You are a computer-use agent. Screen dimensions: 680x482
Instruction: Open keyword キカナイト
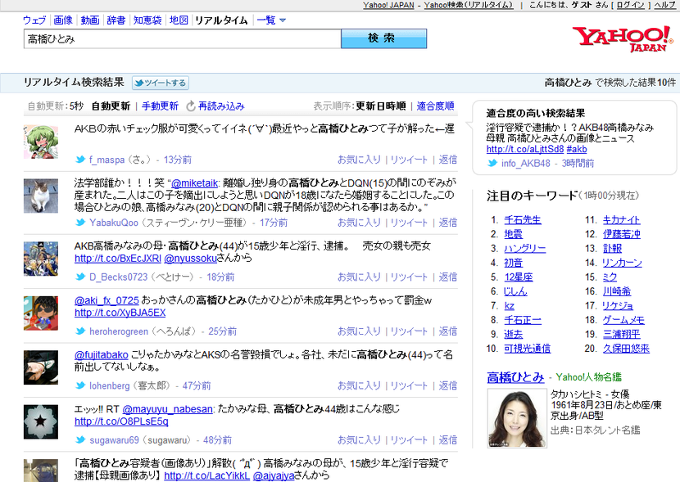pyautogui.click(x=622, y=220)
